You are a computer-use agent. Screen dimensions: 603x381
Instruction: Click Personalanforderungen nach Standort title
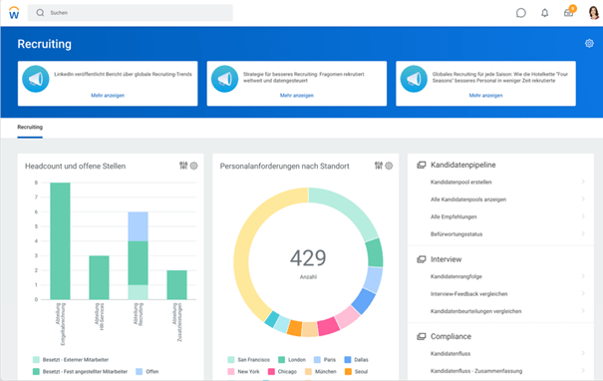pyautogui.click(x=285, y=167)
